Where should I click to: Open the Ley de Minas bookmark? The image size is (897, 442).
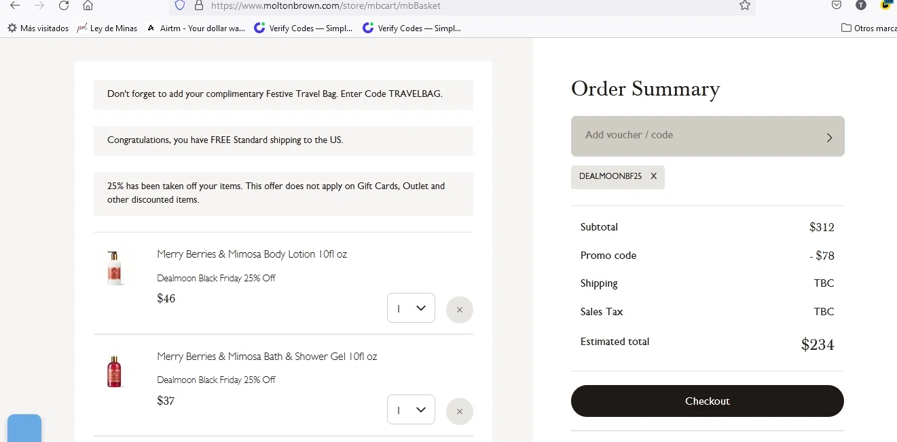pyautogui.click(x=107, y=28)
